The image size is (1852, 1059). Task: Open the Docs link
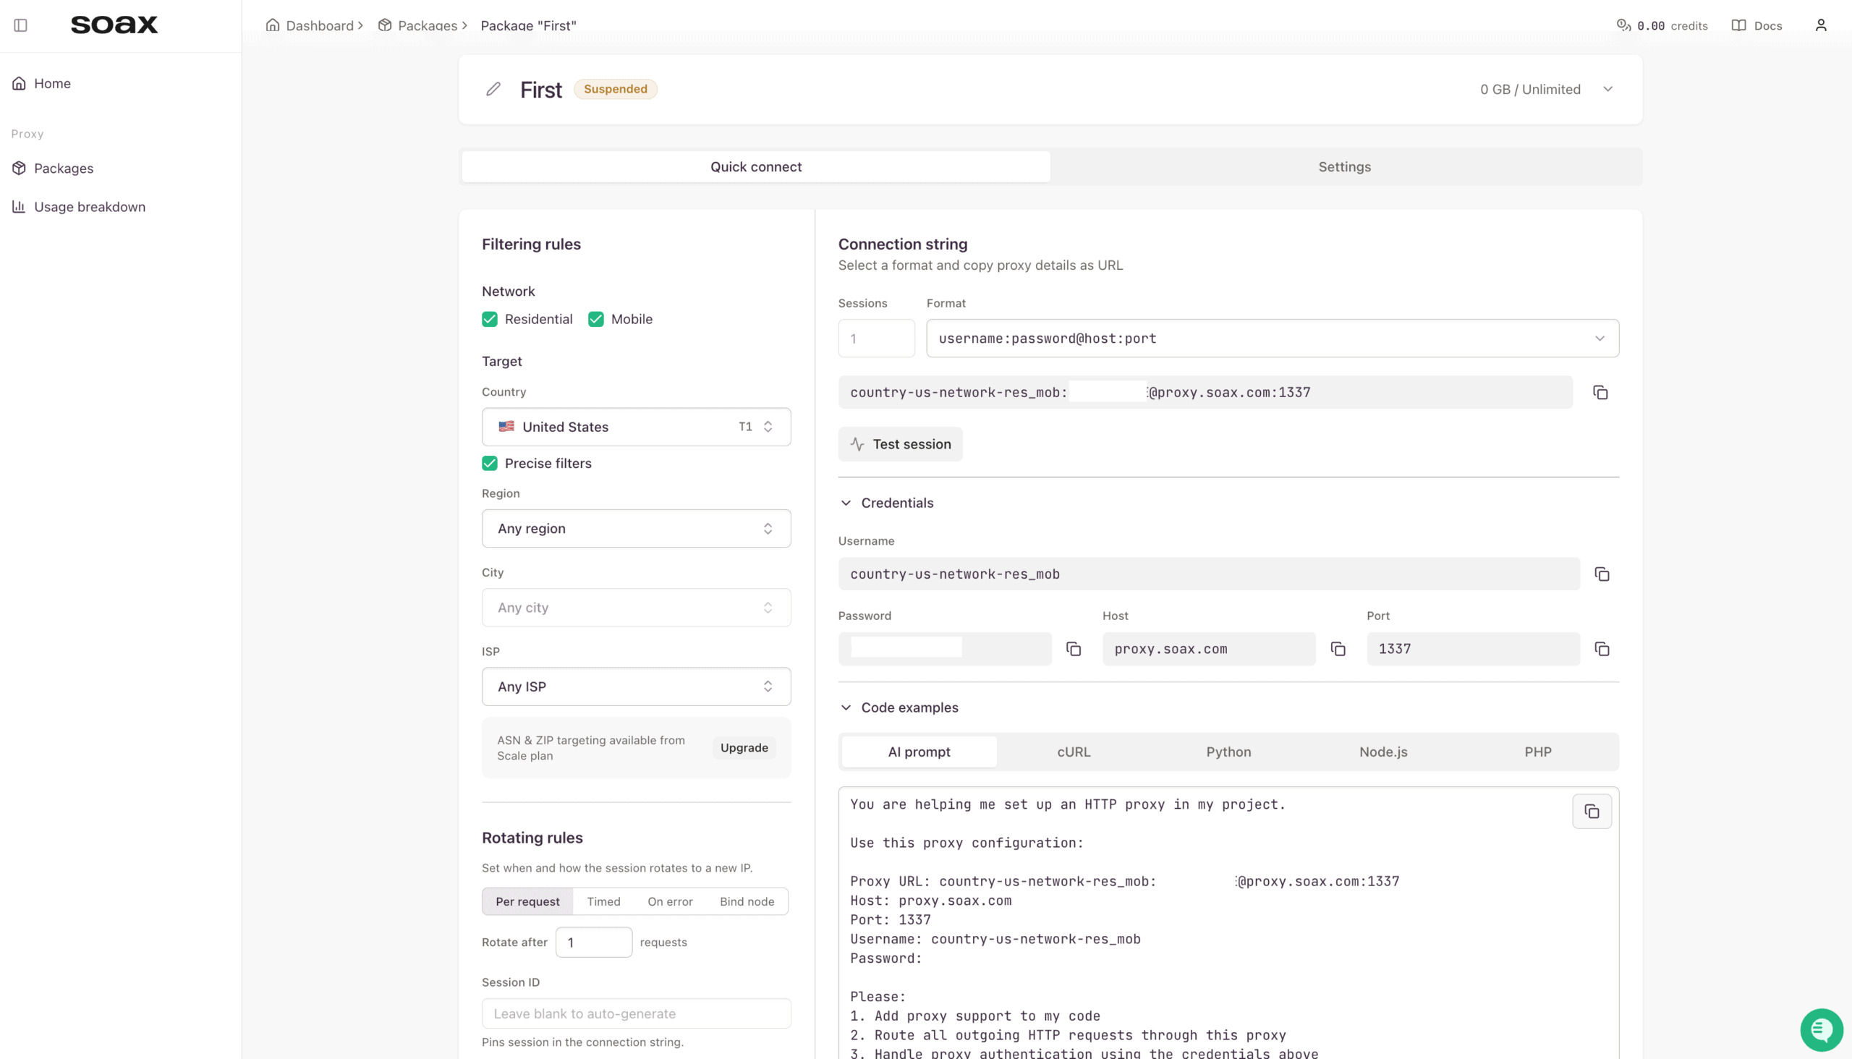1757,25
